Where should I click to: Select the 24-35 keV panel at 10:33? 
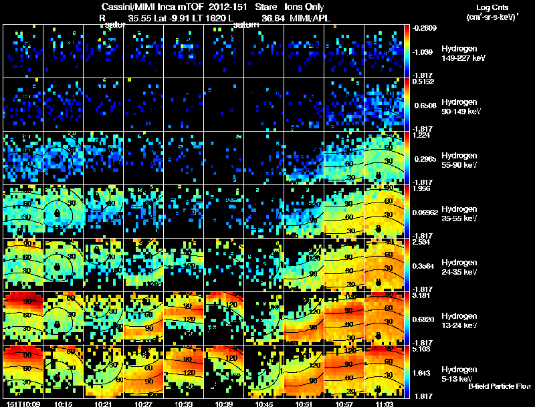coord(183,265)
